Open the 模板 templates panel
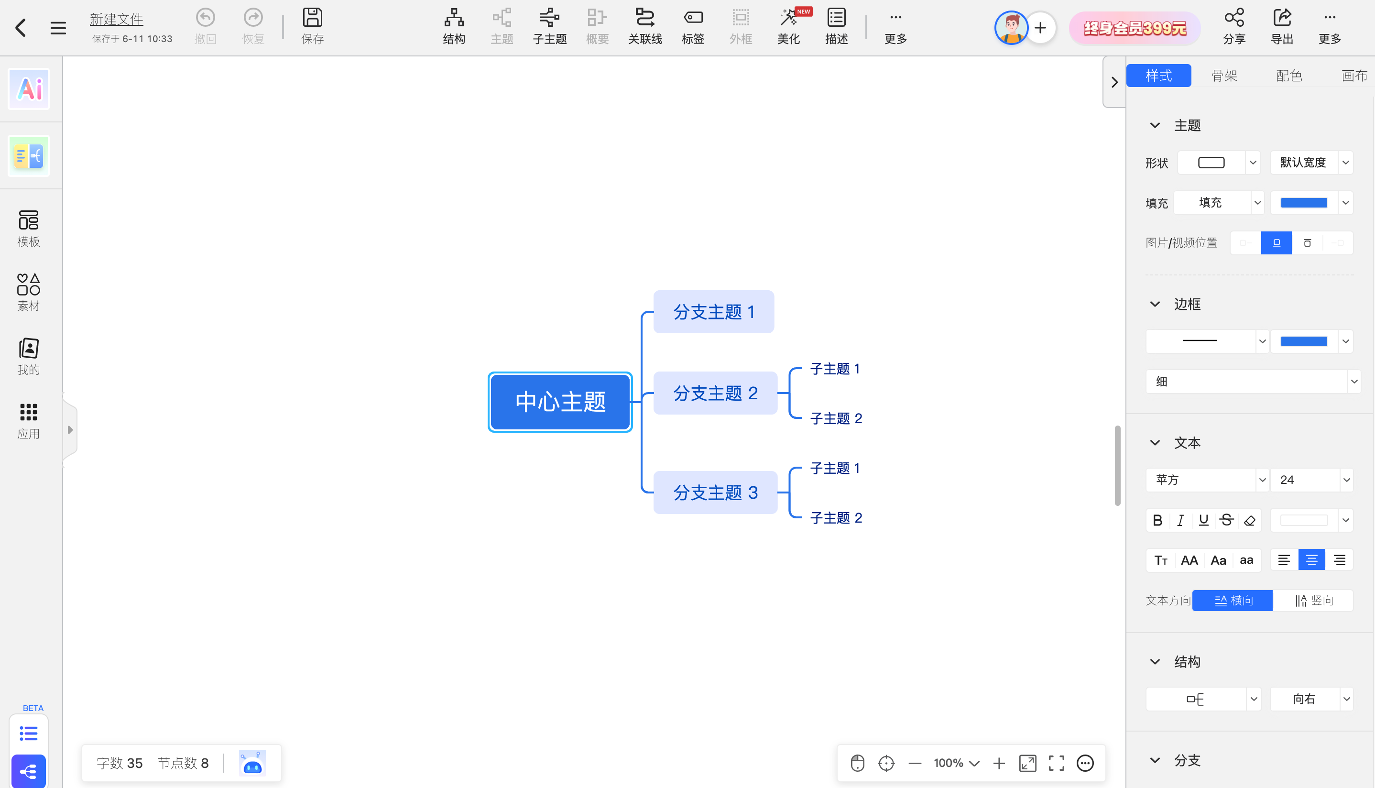The width and height of the screenshot is (1375, 788). coord(28,227)
